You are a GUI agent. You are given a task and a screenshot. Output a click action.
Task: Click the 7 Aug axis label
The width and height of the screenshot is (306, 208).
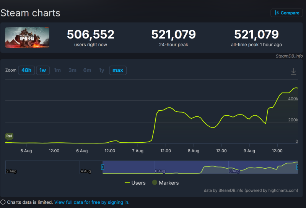tap(138, 151)
